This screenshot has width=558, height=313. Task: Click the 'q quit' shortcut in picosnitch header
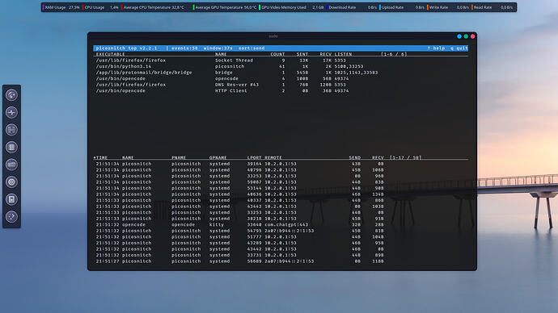(459, 48)
